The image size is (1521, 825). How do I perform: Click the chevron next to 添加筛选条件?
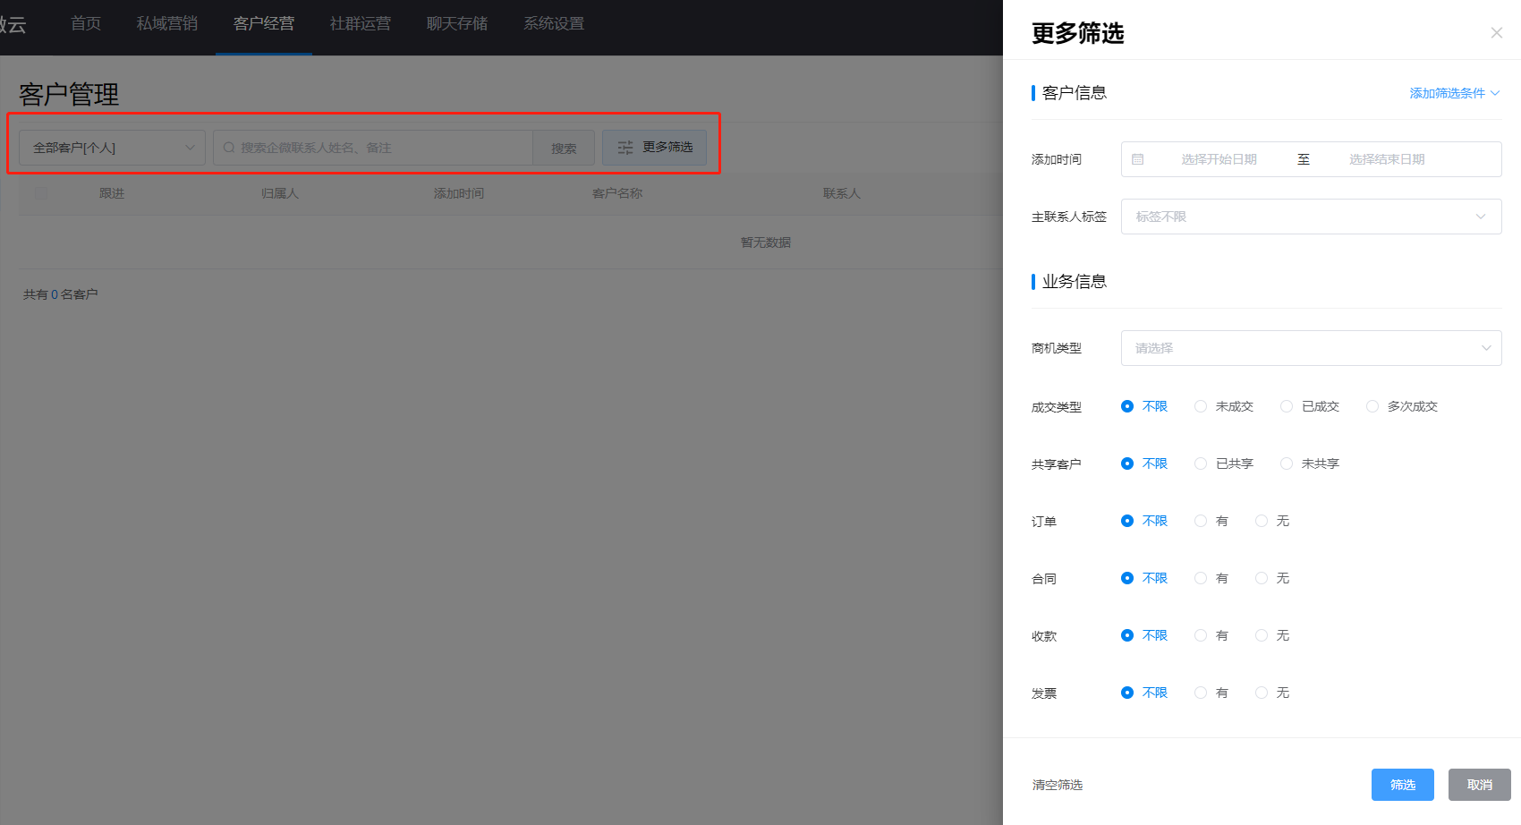1495,93
